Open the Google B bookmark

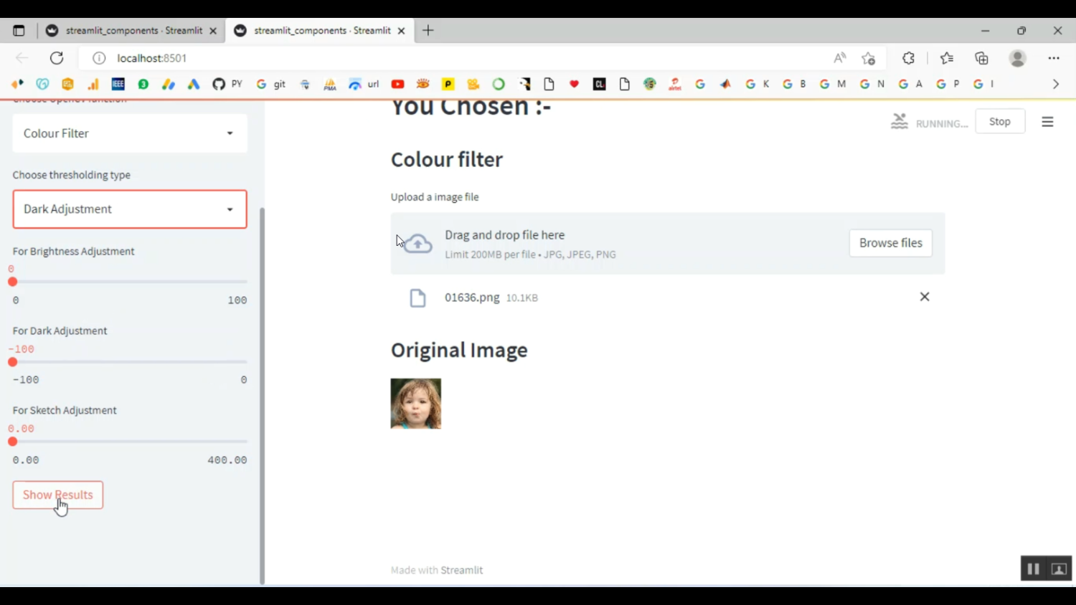click(x=794, y=84)
